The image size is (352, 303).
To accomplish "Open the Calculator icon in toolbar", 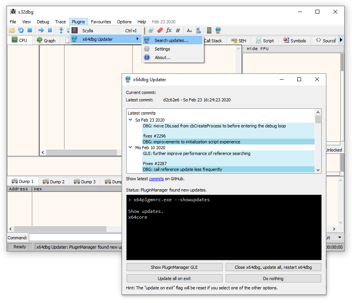I will [x=209, y=30].
